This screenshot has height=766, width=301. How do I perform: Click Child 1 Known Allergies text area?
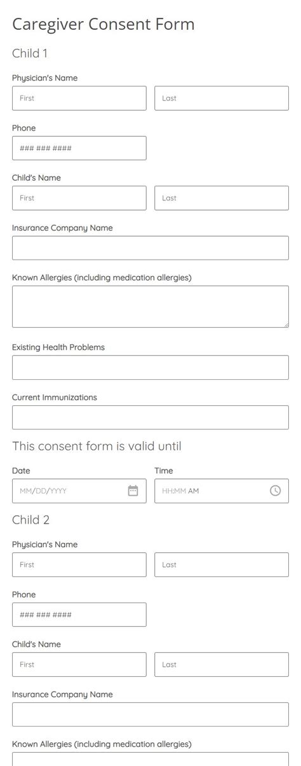(x=150, y=307)
